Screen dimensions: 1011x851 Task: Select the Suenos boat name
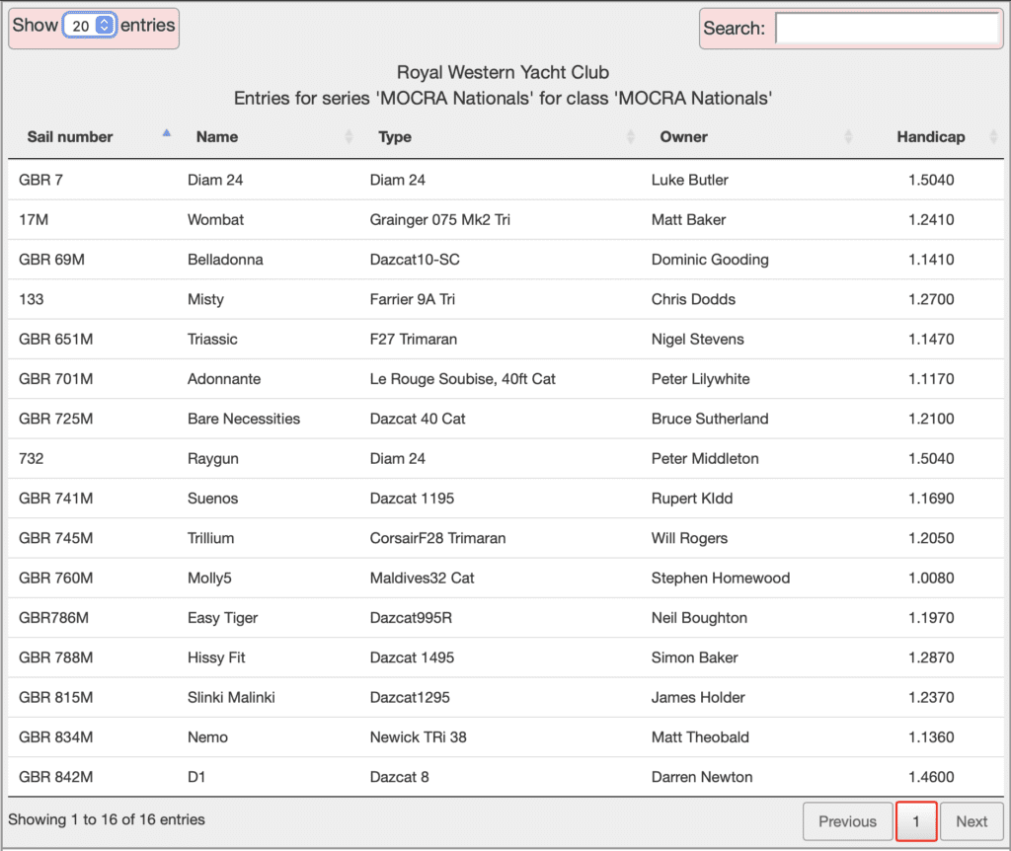point(213,499)
